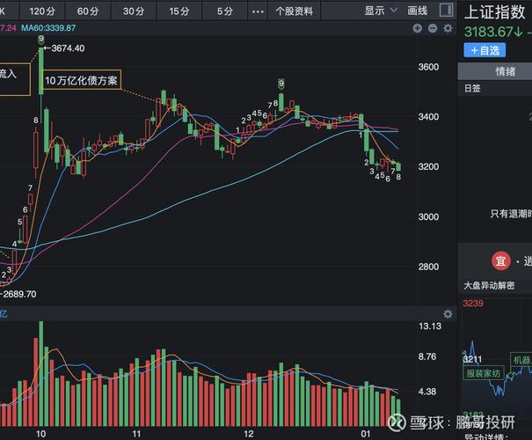Click the 3674.40 high price label
This screenshot has height=440, width=532.
click(68, 48)
